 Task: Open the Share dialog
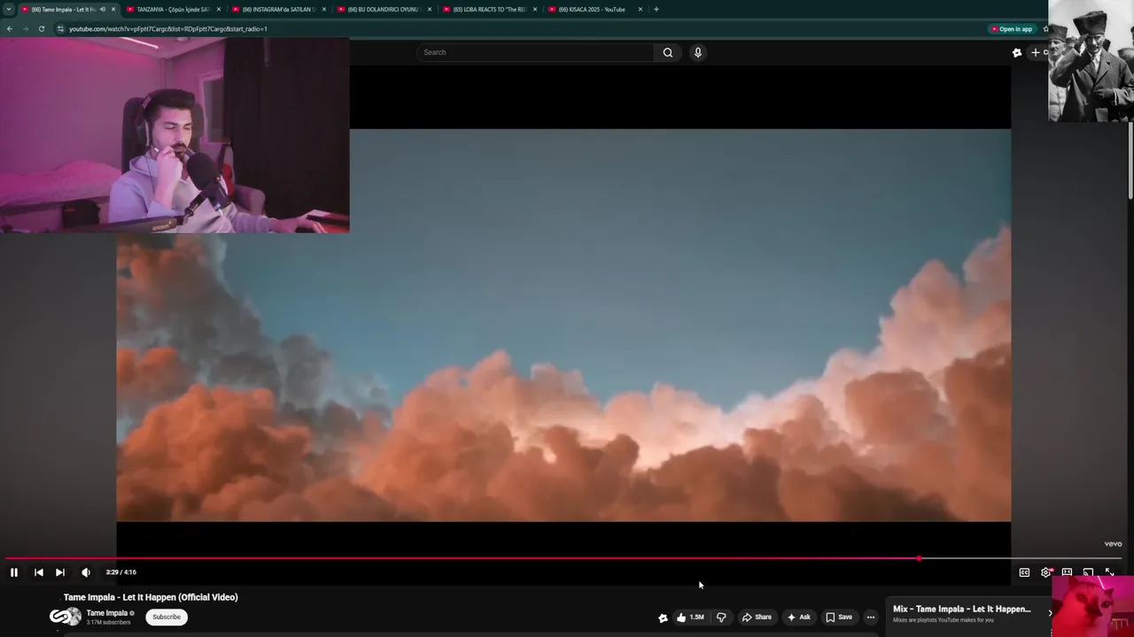pyautogui.click(x=757, y=618)
